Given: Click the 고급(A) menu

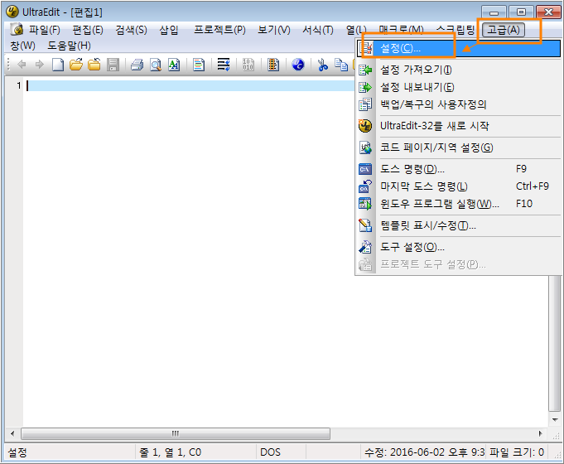Looking at the screenshot, I should (504, 30).
